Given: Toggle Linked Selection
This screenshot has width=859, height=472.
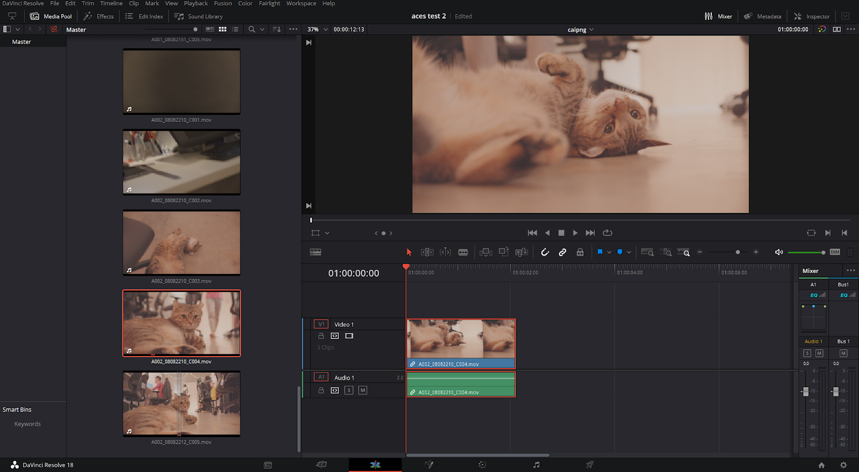Looking at the screenshot, I should pyautogui.click(x=563, y=252).
